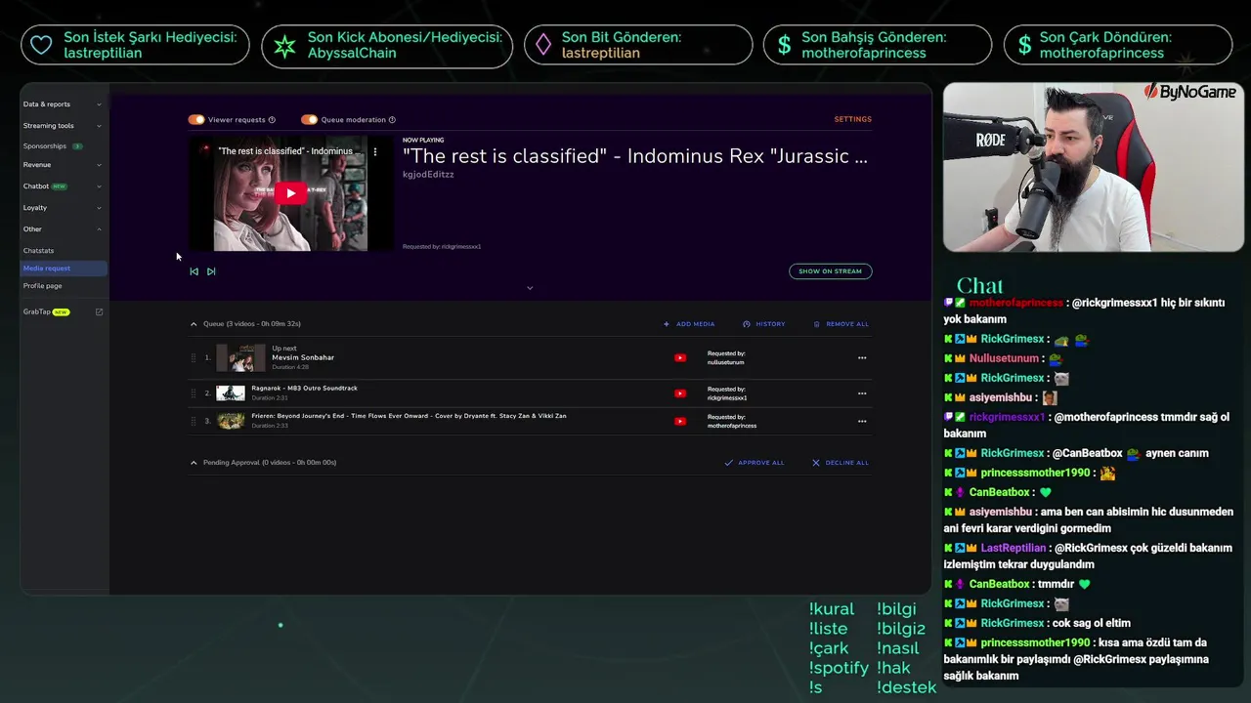The width and height of the screenshot is (1251, 703).
Task: Click channel name kgjodEditzz
Action: (428, 175)
